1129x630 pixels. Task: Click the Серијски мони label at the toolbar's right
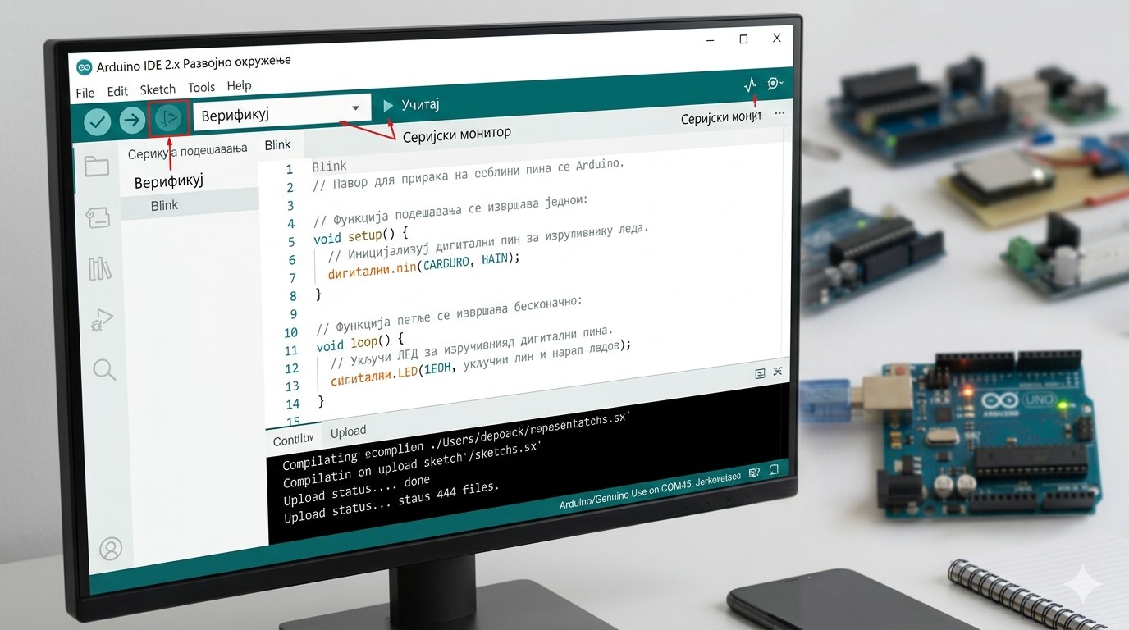click(x=721, y=118)
